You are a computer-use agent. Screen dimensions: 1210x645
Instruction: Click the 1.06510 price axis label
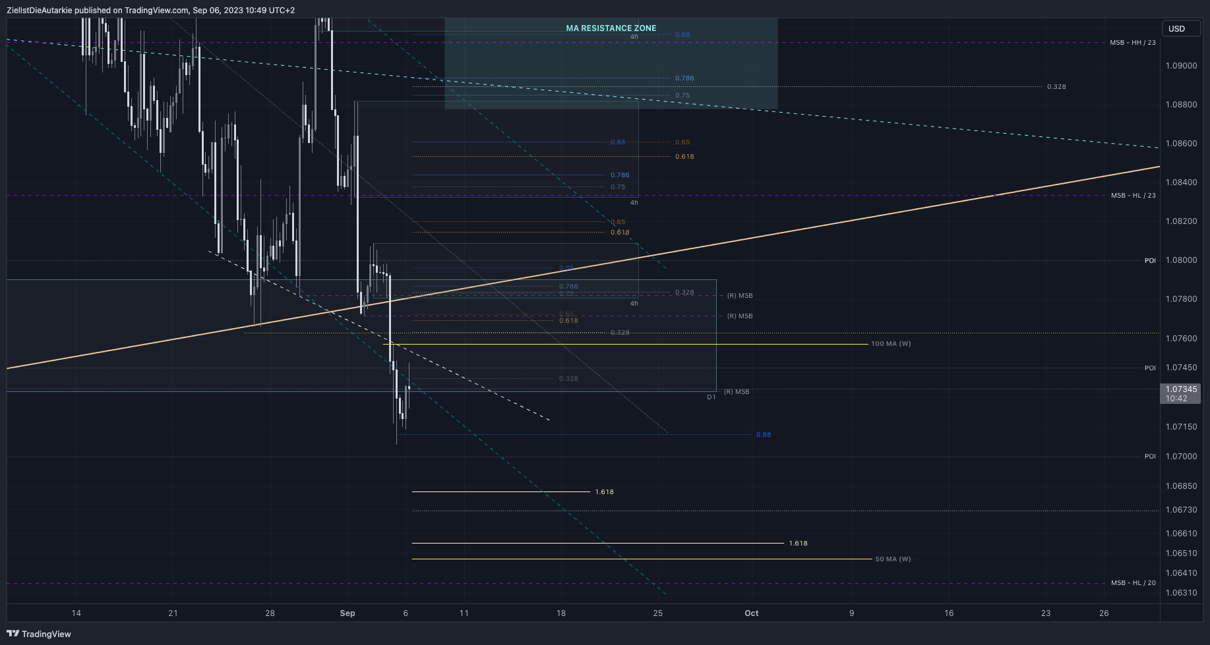[x=1182, y=553]
